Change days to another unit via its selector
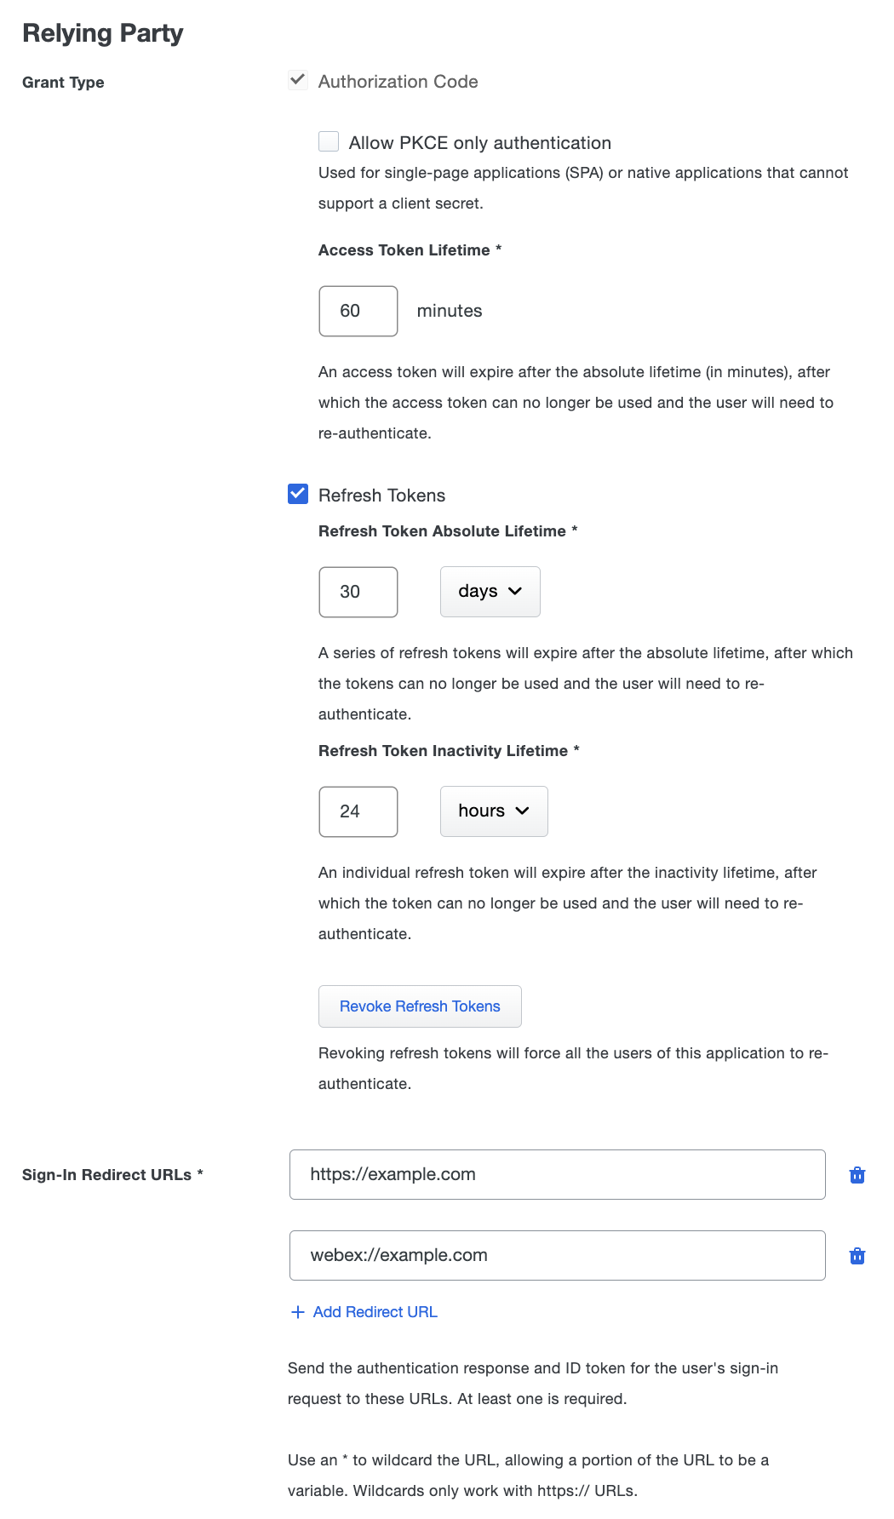Viewport: 894px width, 1519px height. tap(490, 591)
